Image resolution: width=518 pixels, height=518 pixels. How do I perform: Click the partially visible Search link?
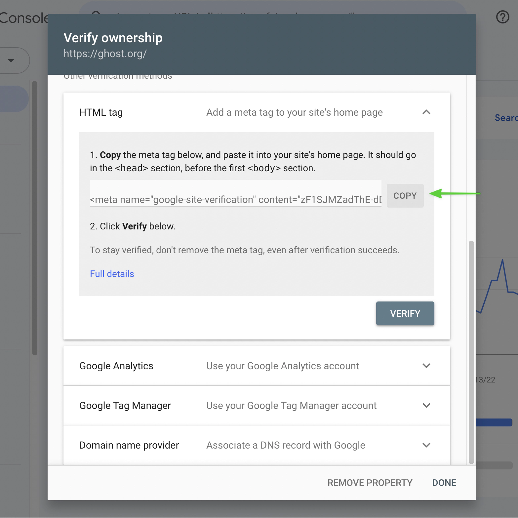(x=506, y=118)
